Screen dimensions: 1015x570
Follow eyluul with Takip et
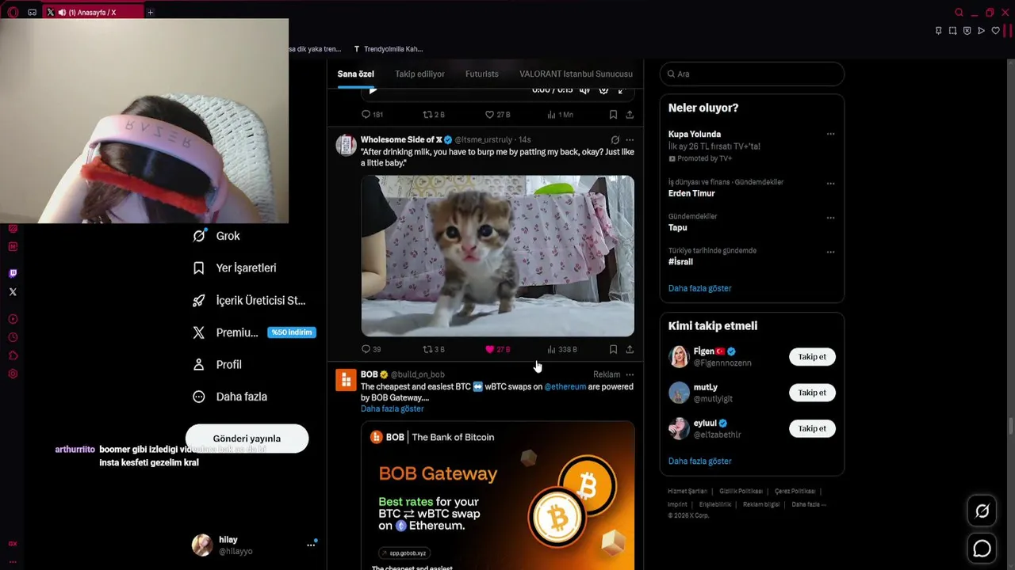point(812,428)
